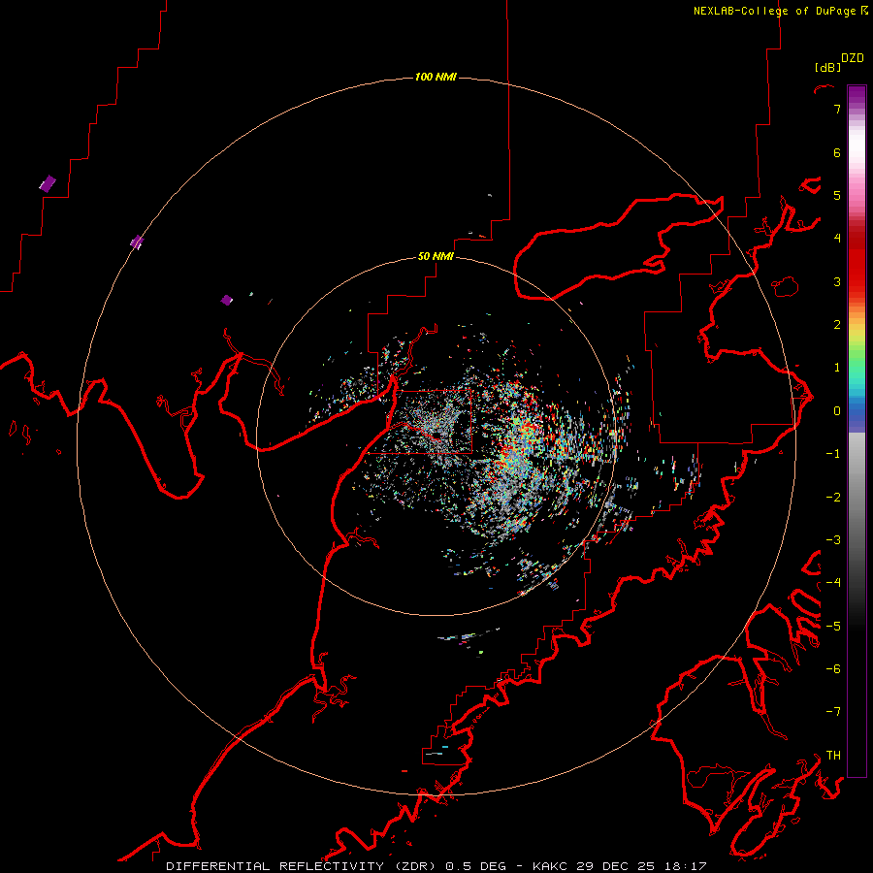Click the purple echo on the 100 NMI ring
This screenshot has width=873, height=873.
click(x=137, y=242)
